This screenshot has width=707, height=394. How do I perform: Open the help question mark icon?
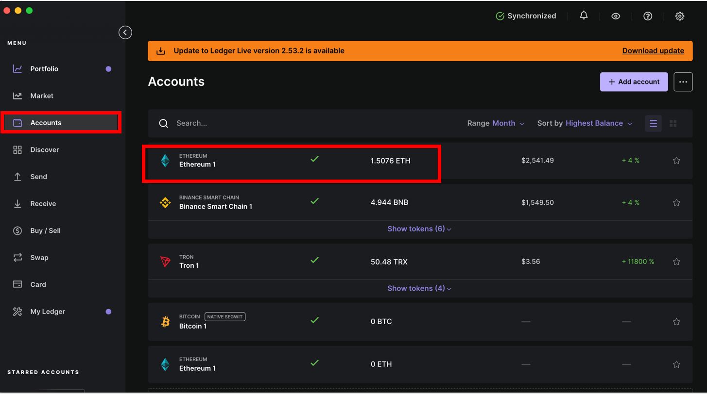[648, 16]
